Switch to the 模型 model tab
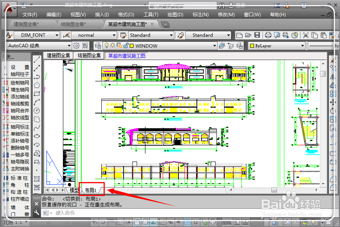 (74, 190)
